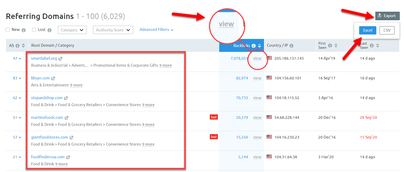This screenshot has height=172, width=405.
Task: View backlinks from smartlabel.org row
Action: pos(257,58)
